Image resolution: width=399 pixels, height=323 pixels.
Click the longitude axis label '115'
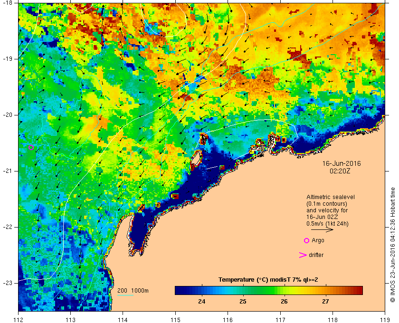click(175, 320)
